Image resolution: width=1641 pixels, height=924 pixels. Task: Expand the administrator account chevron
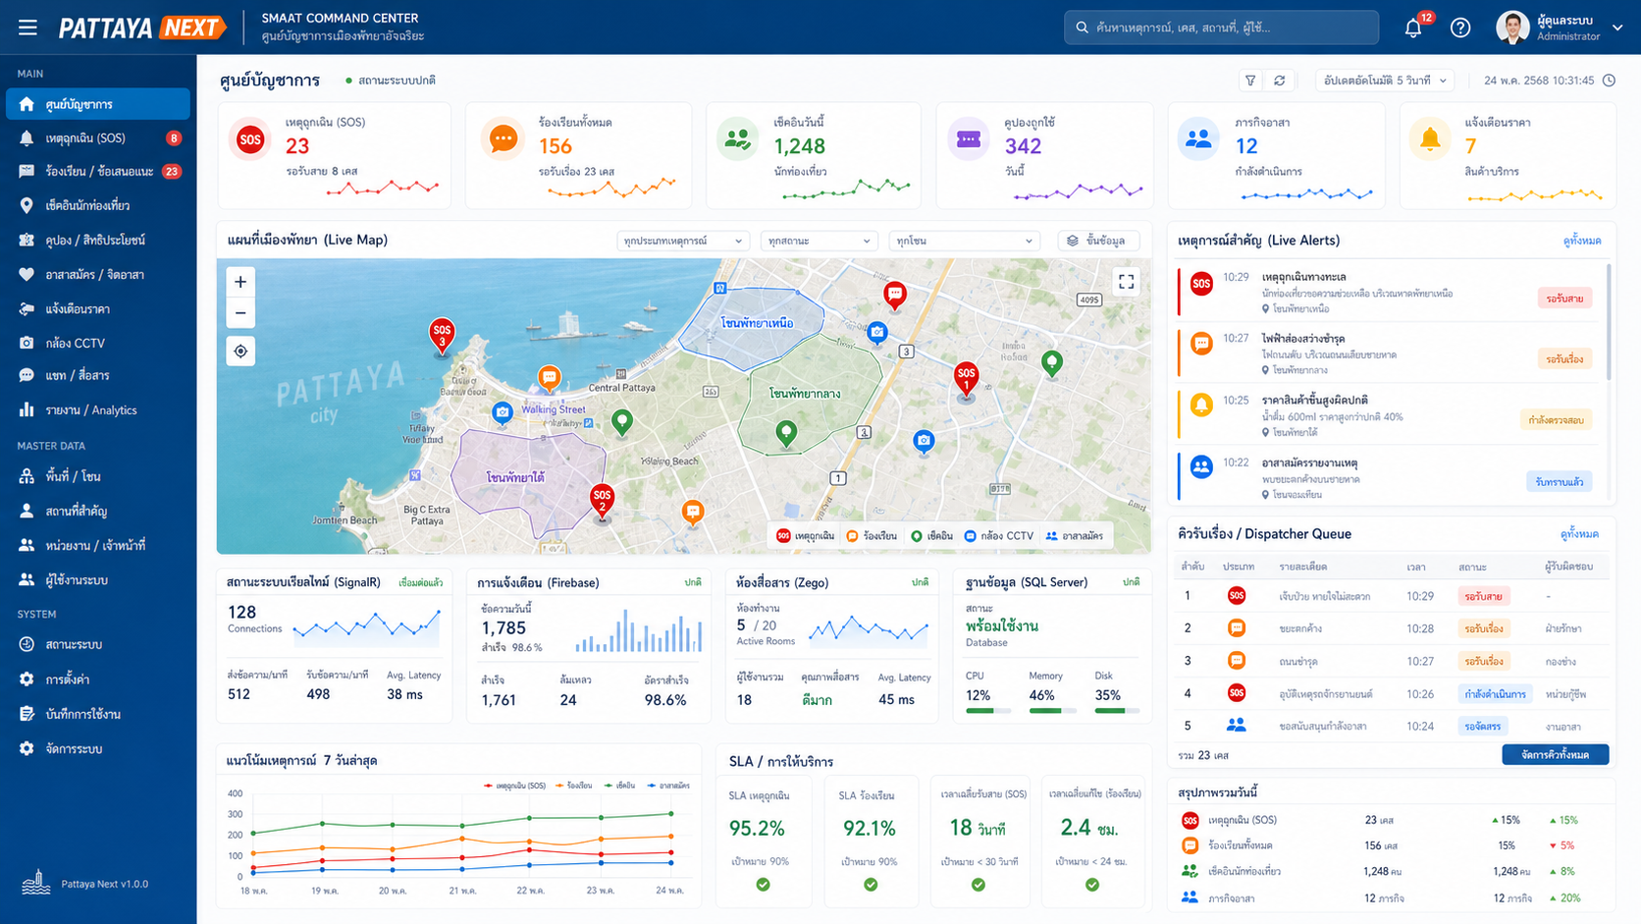click(x=1617, y=27)
